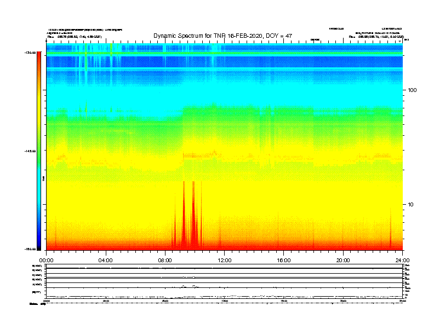Click the 10 frequency axis label
434x335 pixels.
click(x=411, y=205)
